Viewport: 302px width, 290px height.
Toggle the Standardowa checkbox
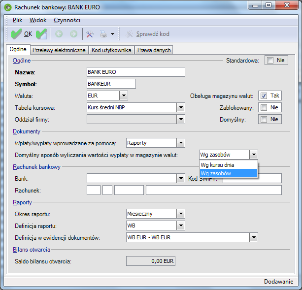(270, 60)
